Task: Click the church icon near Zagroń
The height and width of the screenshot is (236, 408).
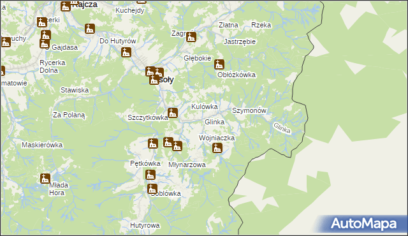Action: (191, 37)
